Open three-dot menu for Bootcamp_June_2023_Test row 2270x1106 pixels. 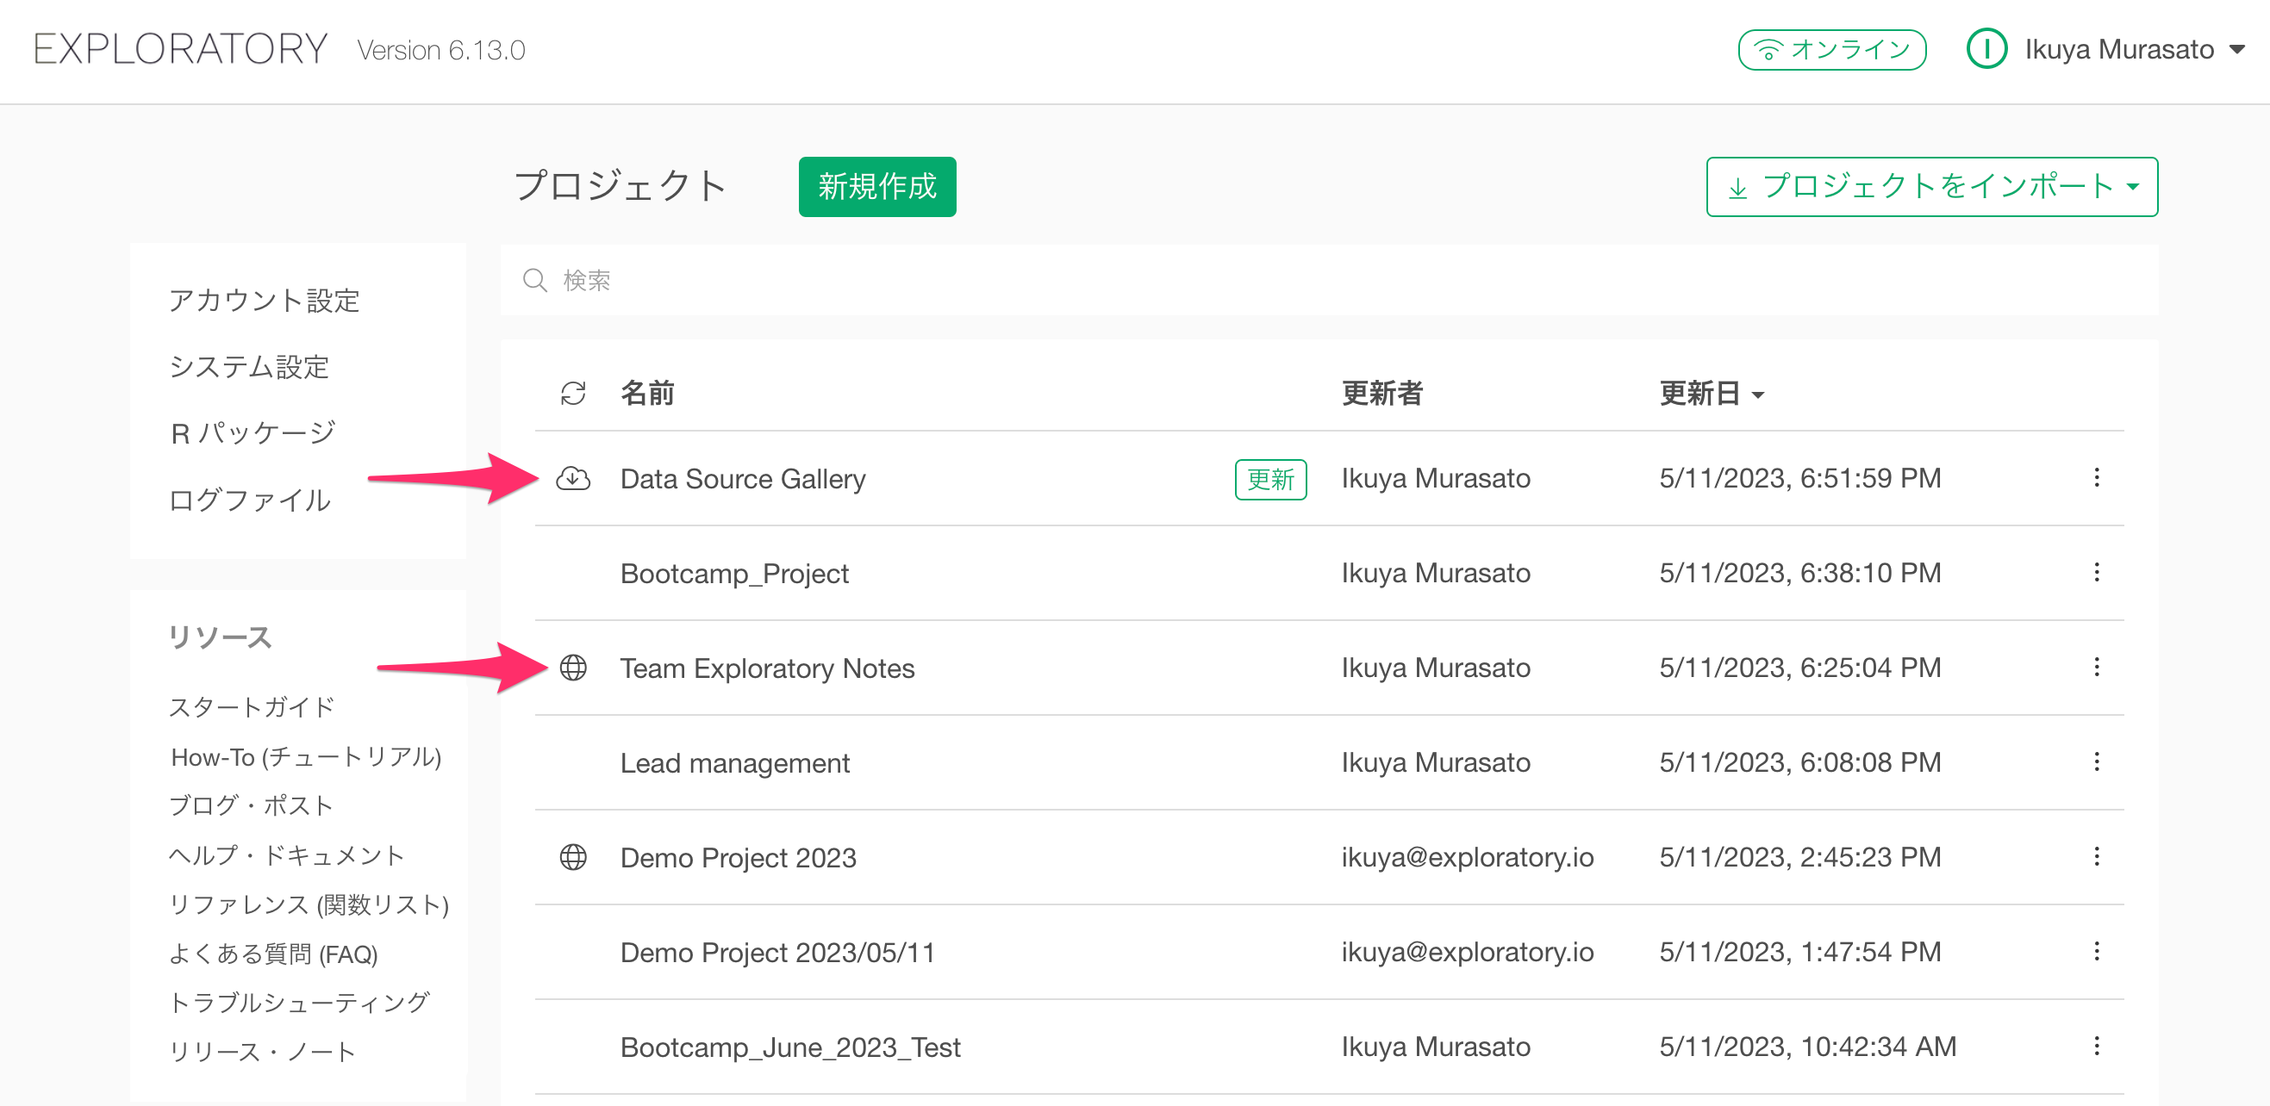pos(2096,1046)
